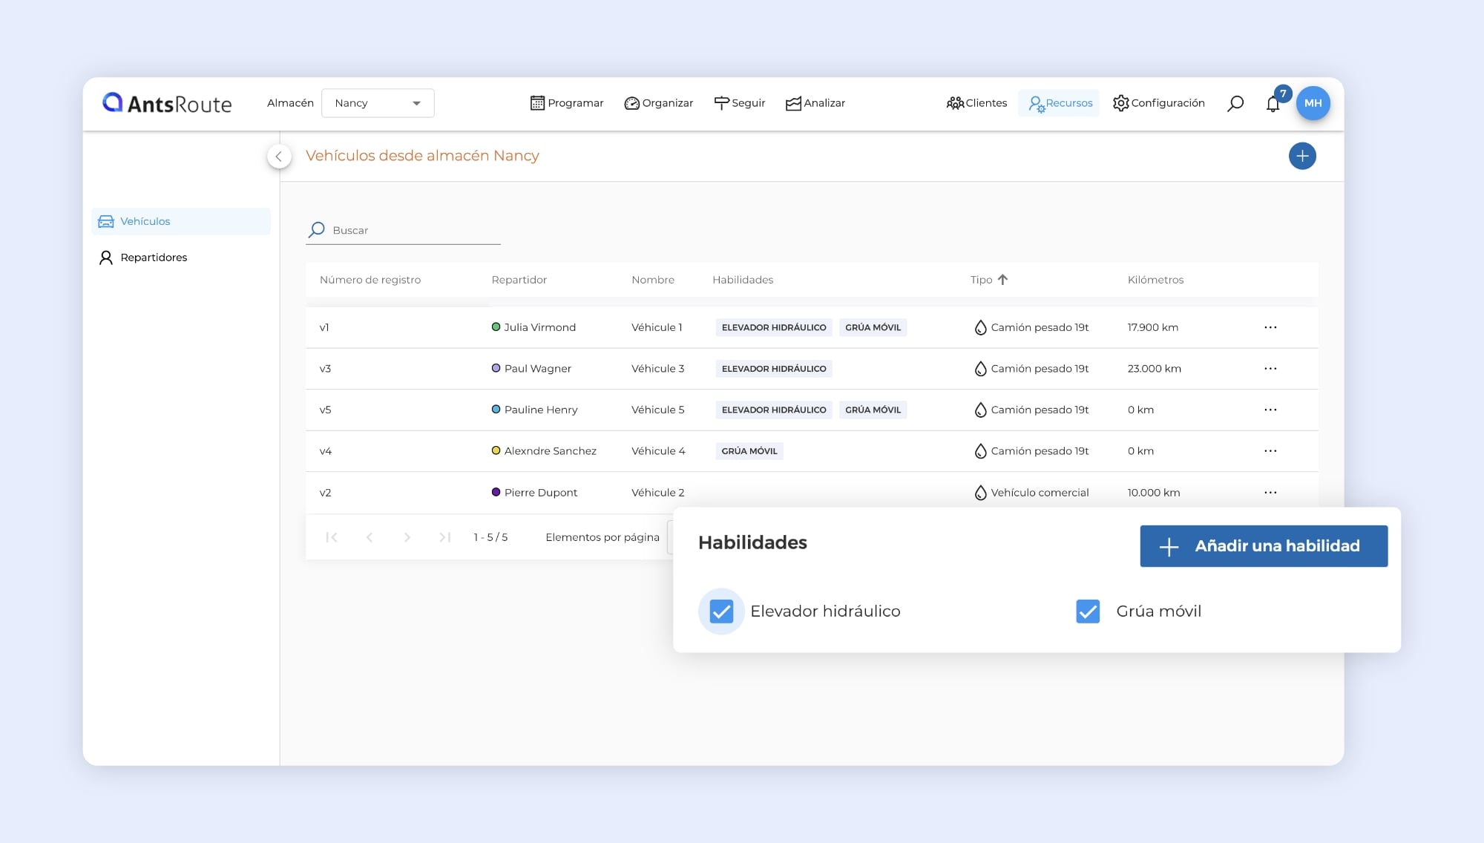The image size is (1484, 843).
Task: Open the Programar menu
Action: coord(567,103)
